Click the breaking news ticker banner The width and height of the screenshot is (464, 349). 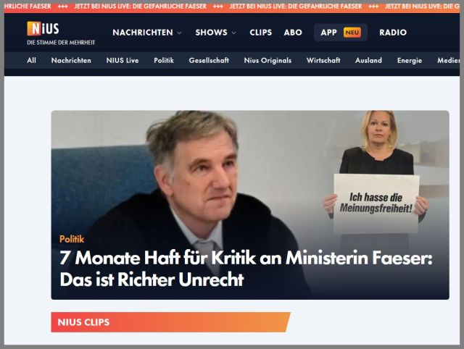click(x=232, y=7)
